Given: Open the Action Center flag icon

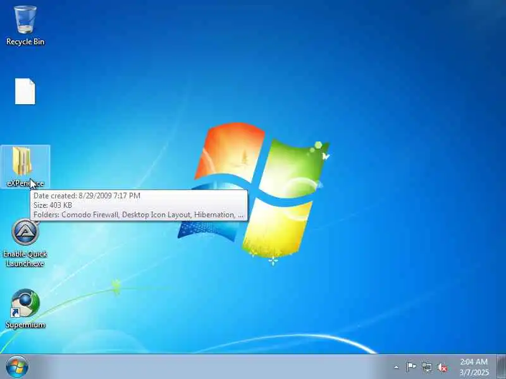Looking at the screenshot, I should 411,367.
